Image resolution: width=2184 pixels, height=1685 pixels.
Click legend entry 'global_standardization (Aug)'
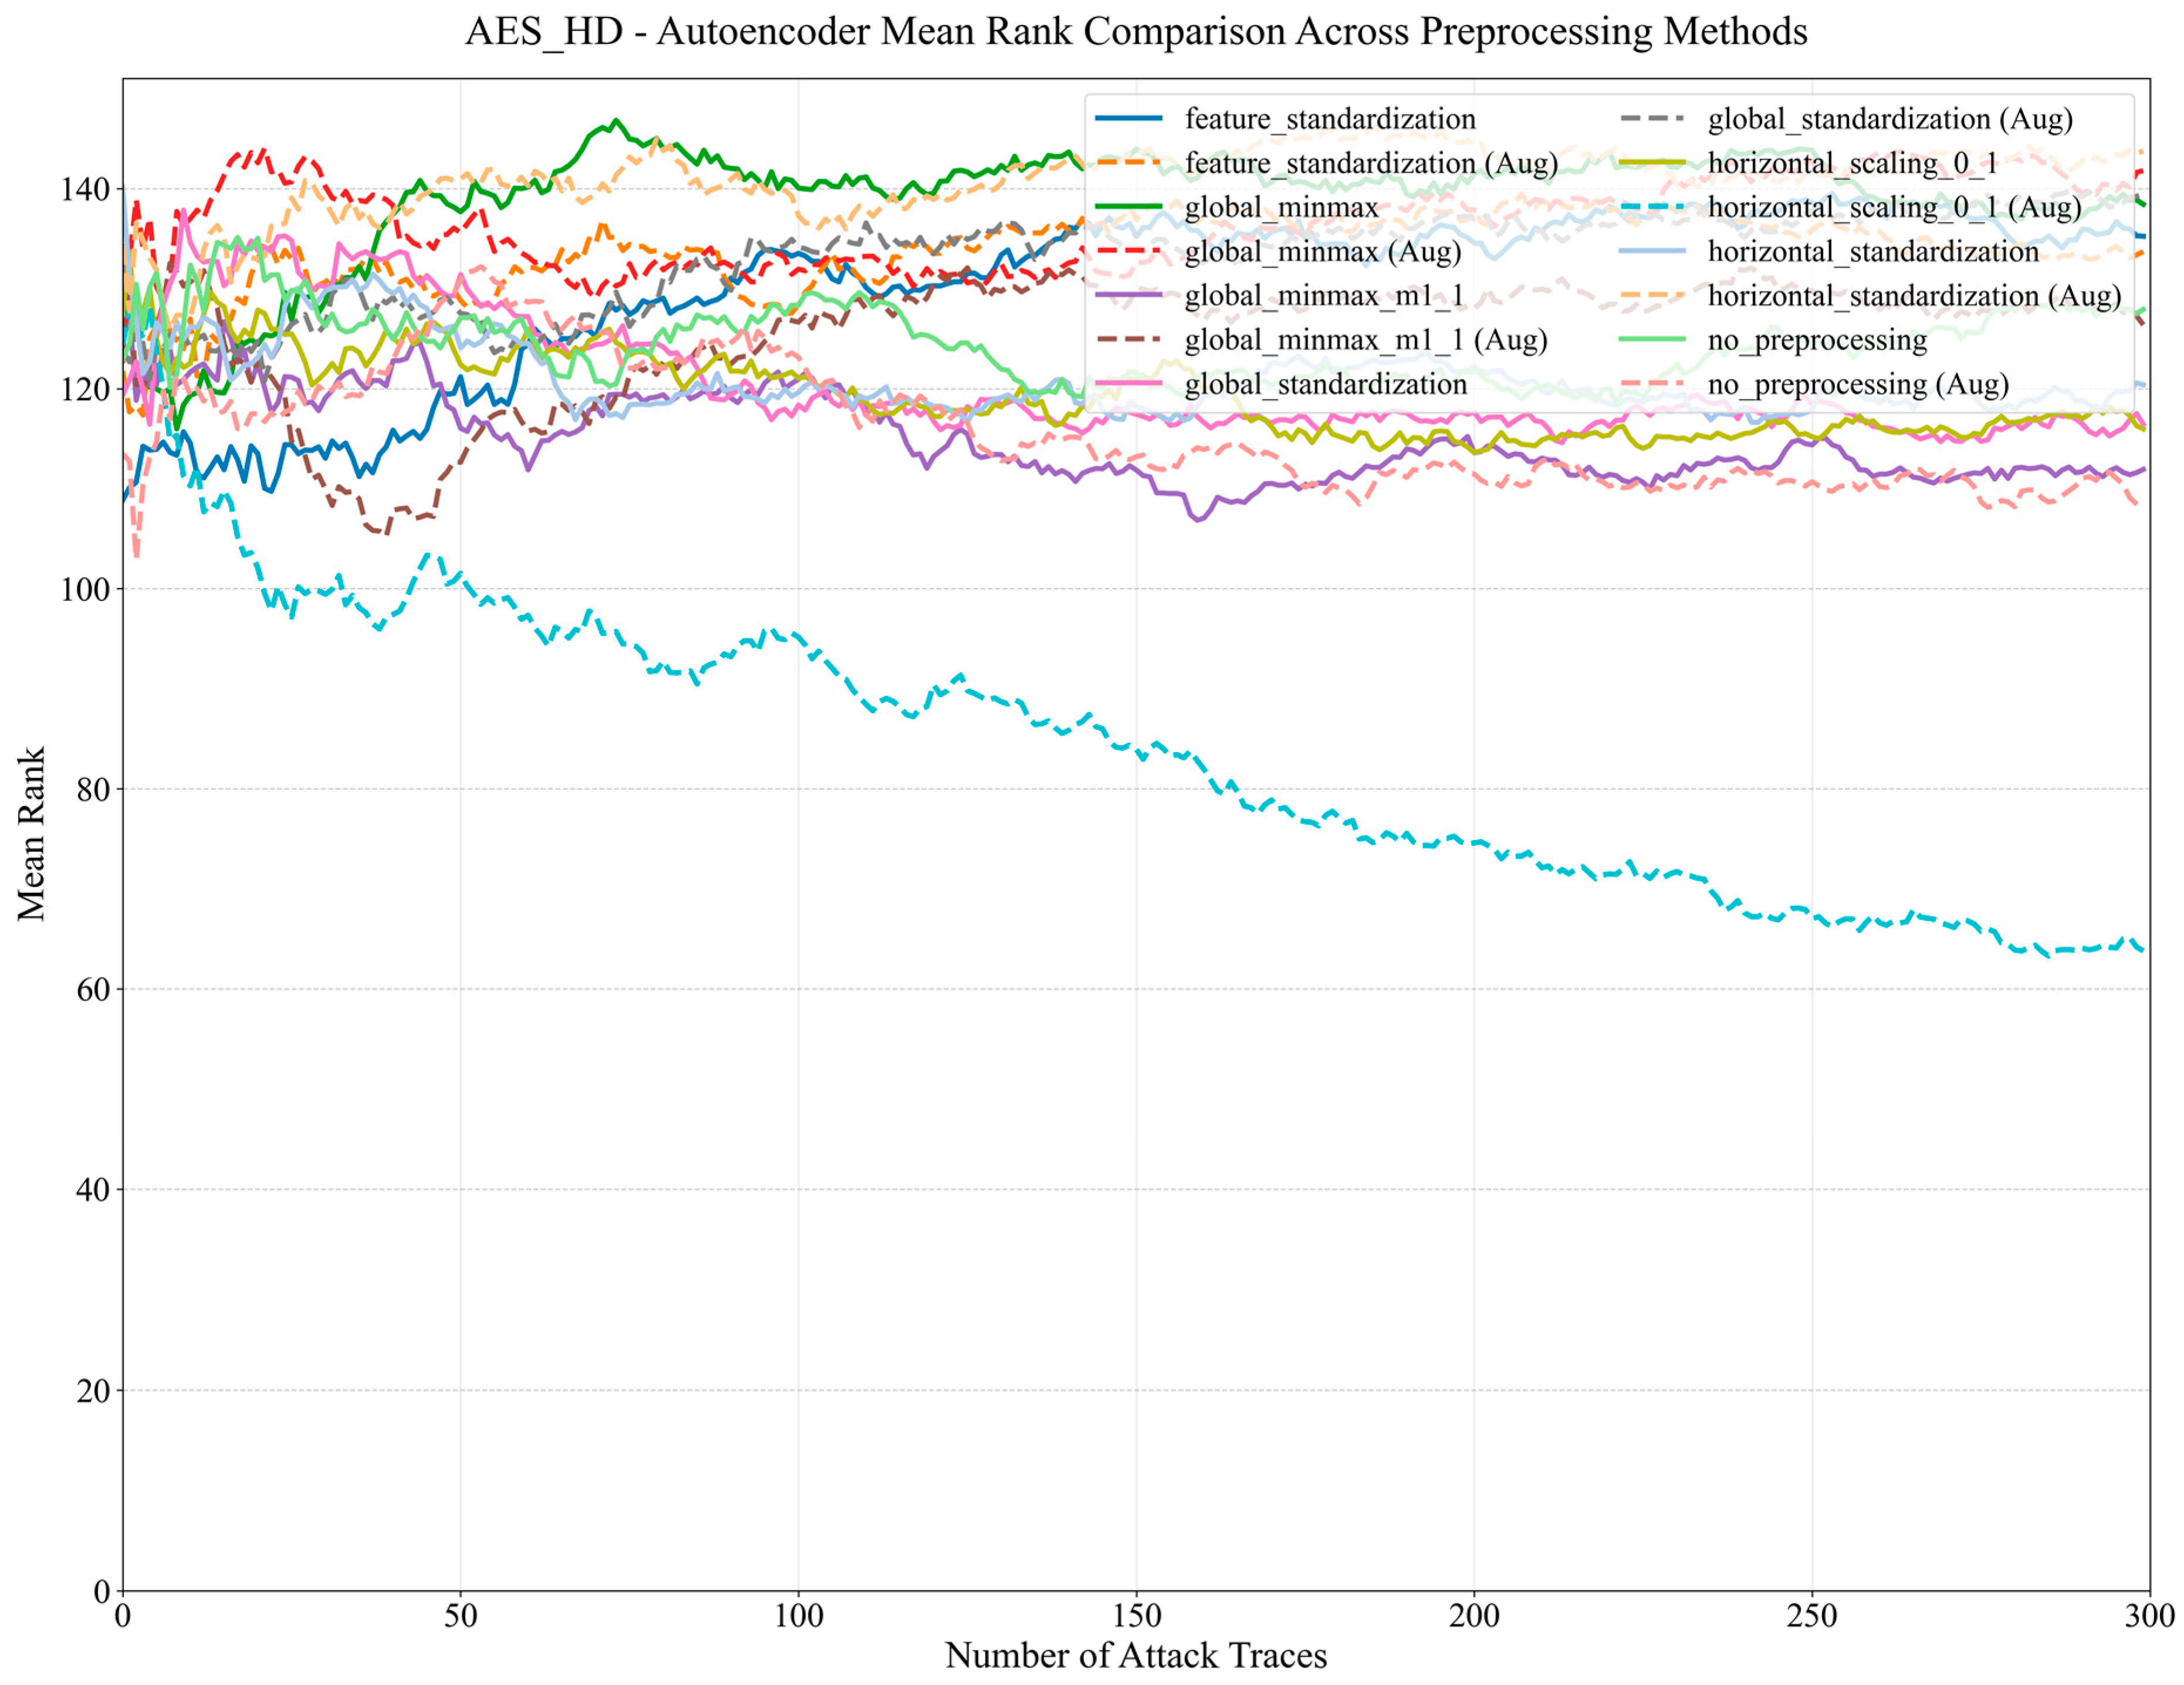1890,119
